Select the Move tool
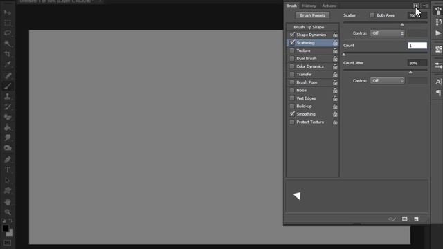 (x=8, y=12)
